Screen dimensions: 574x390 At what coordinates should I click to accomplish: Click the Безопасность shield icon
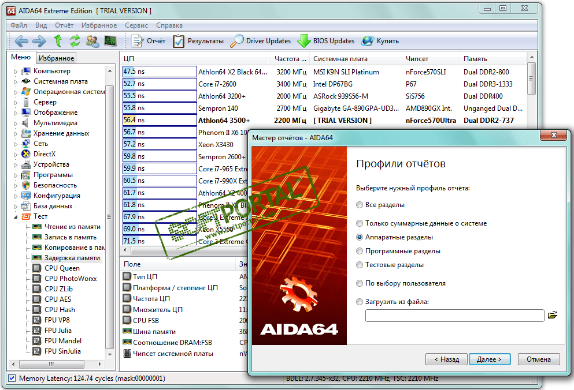tap(25, 185)
